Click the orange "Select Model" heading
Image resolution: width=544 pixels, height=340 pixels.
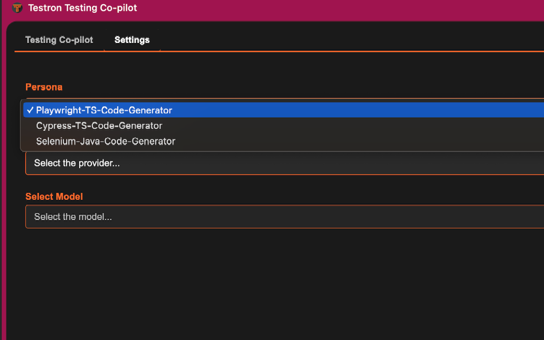(54, 197)
